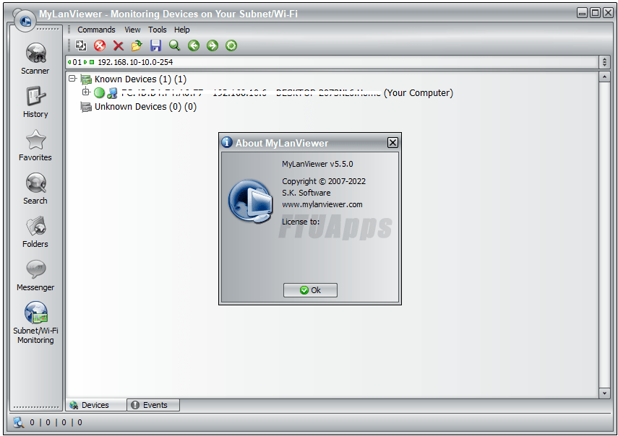
Task: Click the computer icon on device row
Action: tap(112, 93)
